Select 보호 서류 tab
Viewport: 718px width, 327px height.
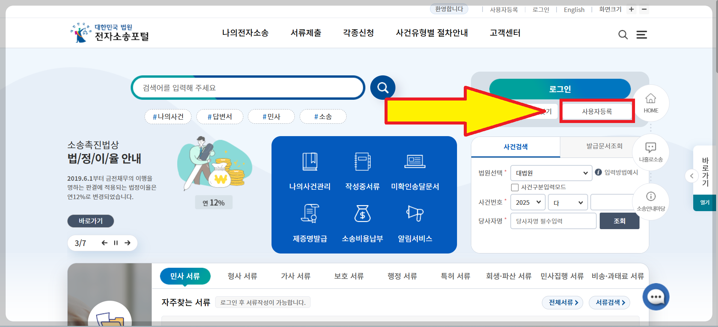coord(349,276)
